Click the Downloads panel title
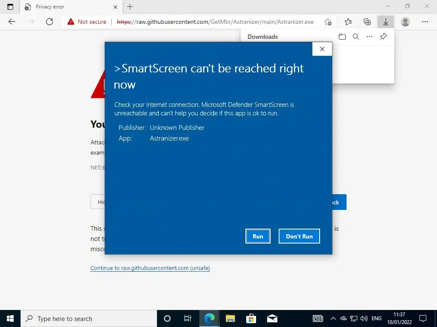The height and width of the screenshot is (327, 437). (x=262, y=37)
